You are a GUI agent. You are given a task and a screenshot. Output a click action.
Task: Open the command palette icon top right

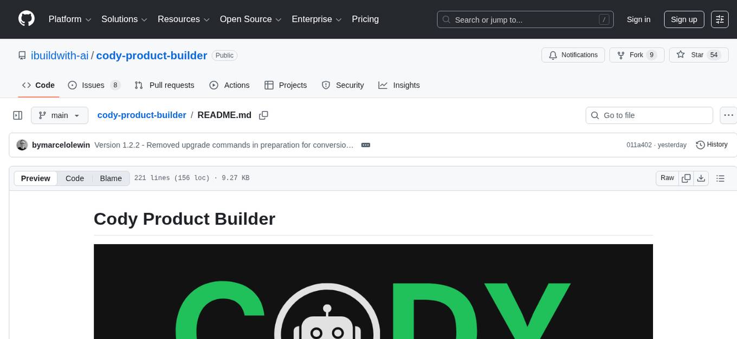pos(720,19)
